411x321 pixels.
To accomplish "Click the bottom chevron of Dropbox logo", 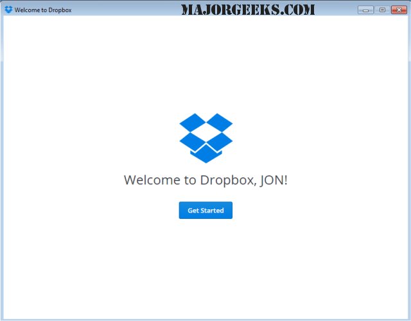I will tap(205, 154).
